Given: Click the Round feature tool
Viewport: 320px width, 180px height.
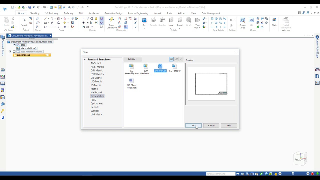Looking at the screenshot, I should 180,21.
